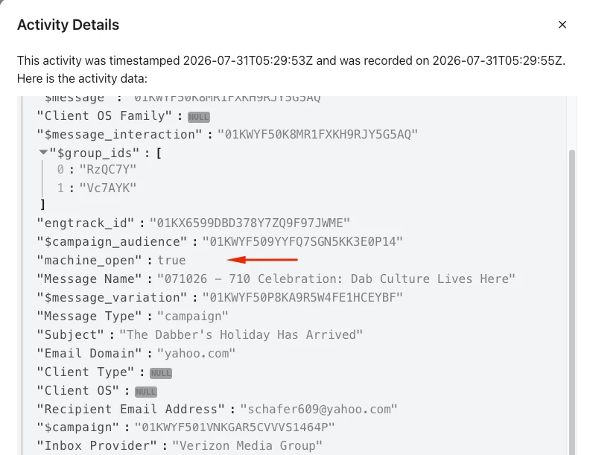This screenshot has width=590, height=455.
Task: Select the machine_open true value
Action: [171, 260]
